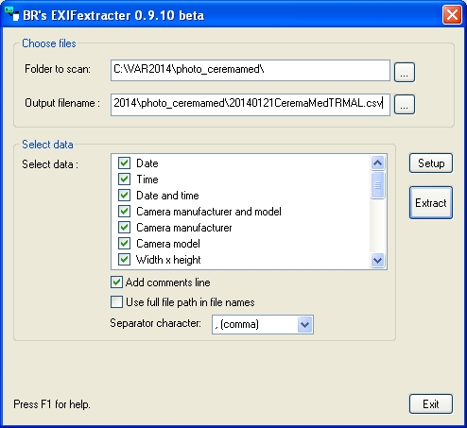Open the Separator character dropdown
This screenshot has width=467, height=428.
coord(305,324)
